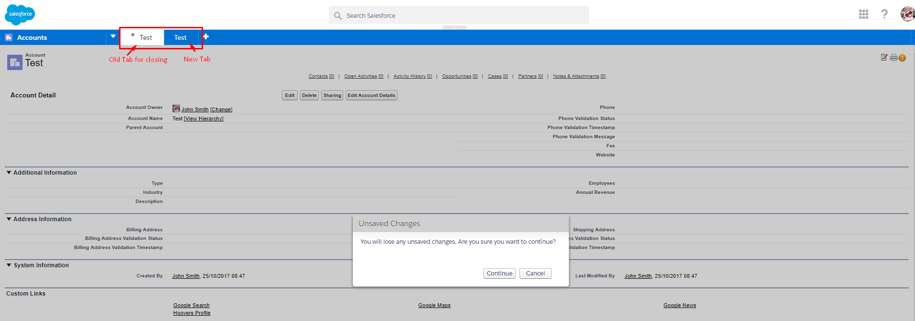Jump to Opportunities [0] link
The height and width of the screenshot is (321, 915).
(460, 76)
